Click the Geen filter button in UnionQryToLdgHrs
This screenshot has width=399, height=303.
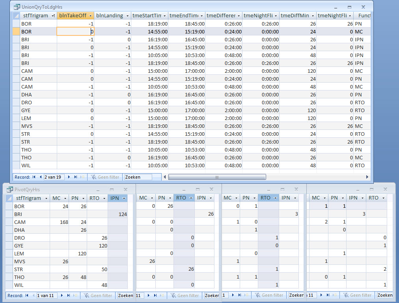coord(104,177)
